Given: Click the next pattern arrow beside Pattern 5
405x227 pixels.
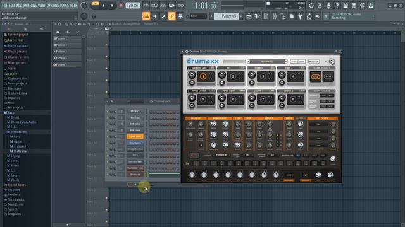Looking at the screenshot, I should (x=241, y=16).
